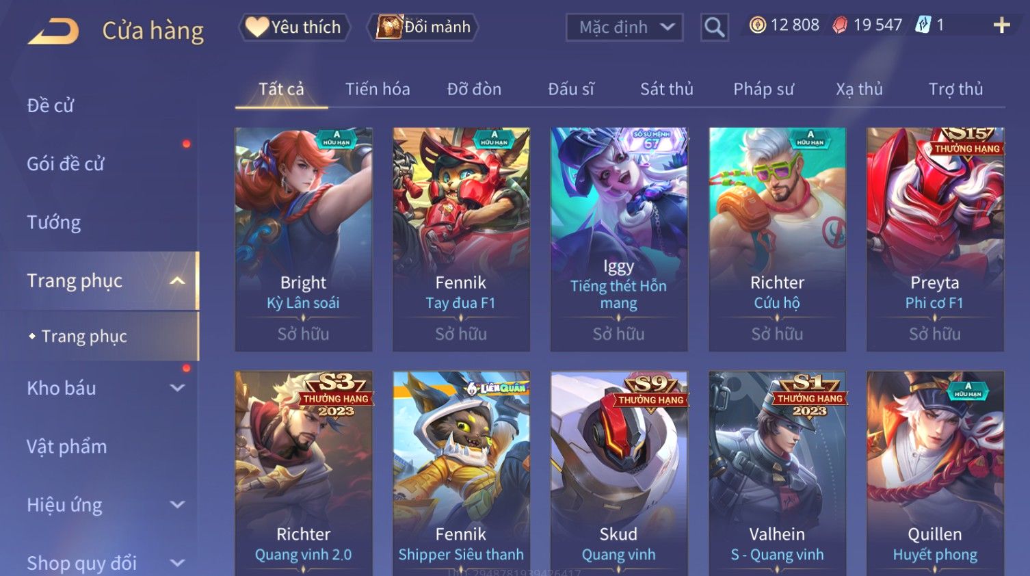Click the gold coin balance icon
The height and width of the screenshot is (576, 1030).
757,25
